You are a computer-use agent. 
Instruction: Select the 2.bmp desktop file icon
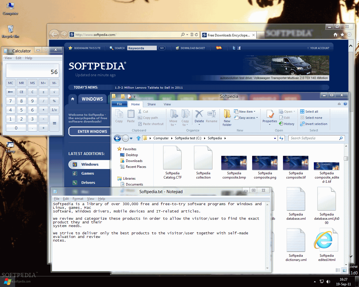point(10,147)
